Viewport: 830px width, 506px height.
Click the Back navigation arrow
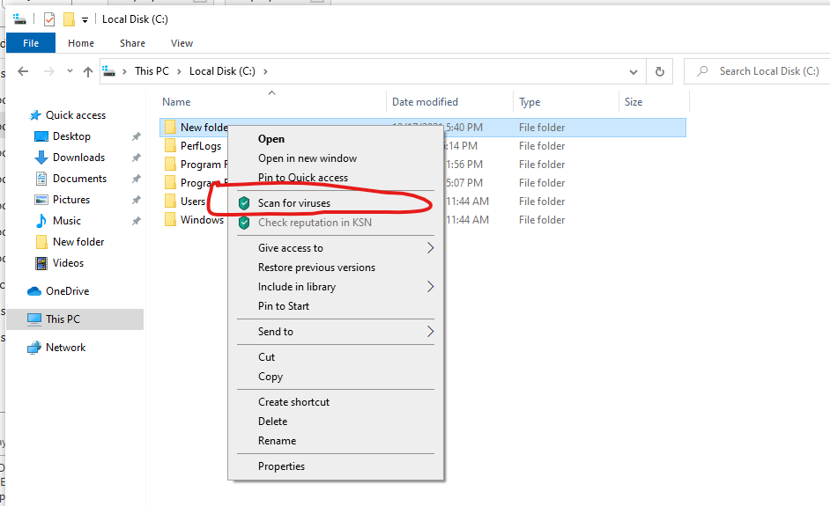click(x=24, y=72)
